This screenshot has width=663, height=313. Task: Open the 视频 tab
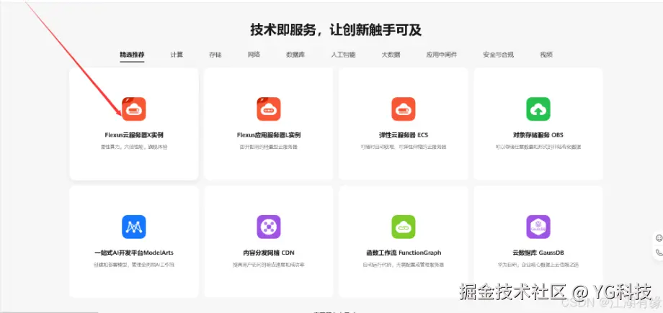click(546, 55)
